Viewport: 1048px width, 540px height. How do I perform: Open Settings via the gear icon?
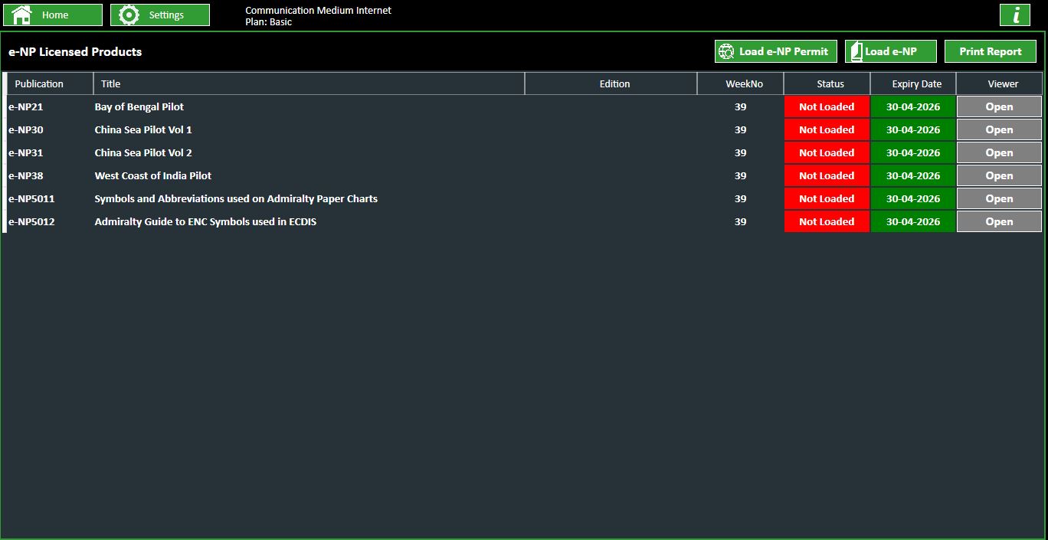[129, 15]
